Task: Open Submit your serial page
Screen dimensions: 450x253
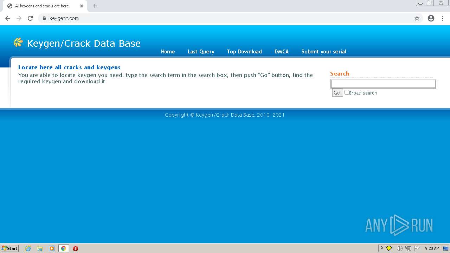Action: click(324, 52)
